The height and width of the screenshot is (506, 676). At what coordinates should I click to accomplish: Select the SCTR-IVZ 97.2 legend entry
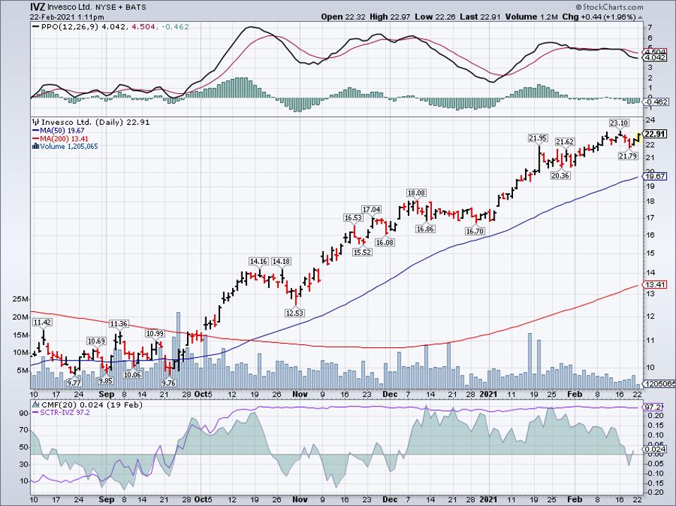[x=65, y=412]
